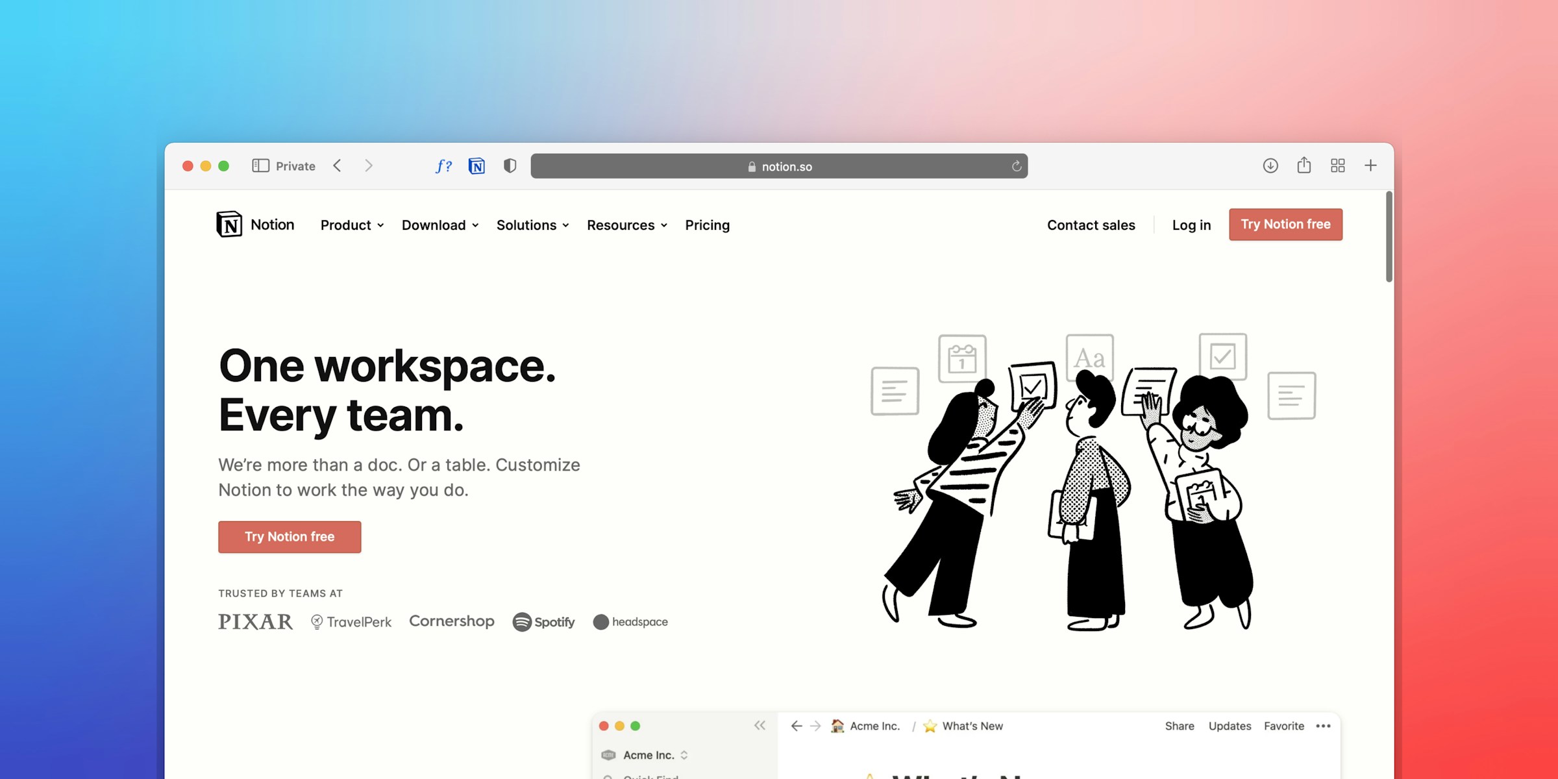Expand the Solutions dropdown menu
The height and width of the screenshot is (779, 1558).
(x=532, y=225)
